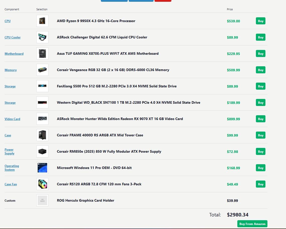Screen dimensions: 286x229
Task: Buy the ASRock Challenger Digital liquid cooler
Action: [x=260, y=37]
